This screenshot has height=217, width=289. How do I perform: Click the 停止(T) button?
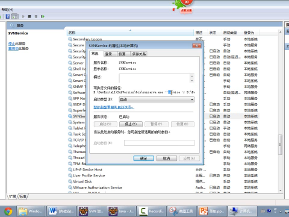(x=131, y=124)
